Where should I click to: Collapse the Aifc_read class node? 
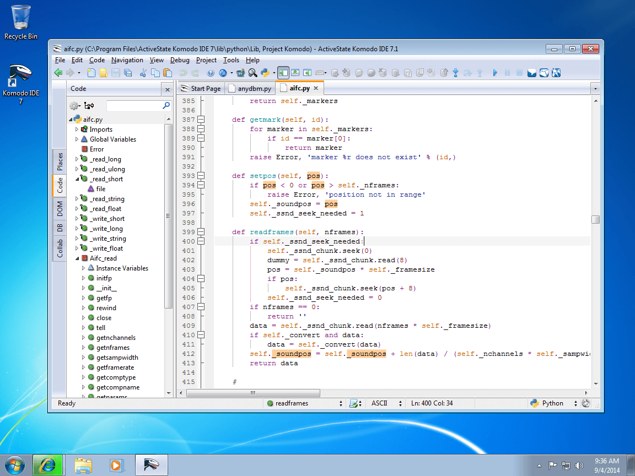click(77, 258)
